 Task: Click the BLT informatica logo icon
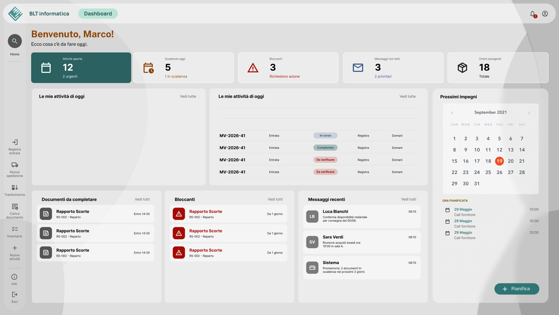click(x=15, y=14)
